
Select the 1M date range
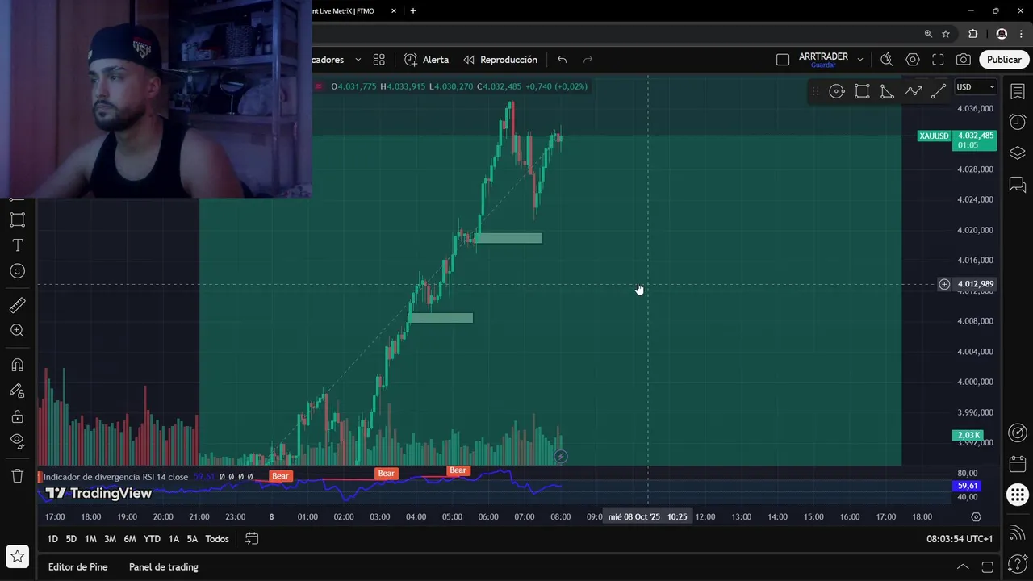pyautogui.click(x=90, y=539)
